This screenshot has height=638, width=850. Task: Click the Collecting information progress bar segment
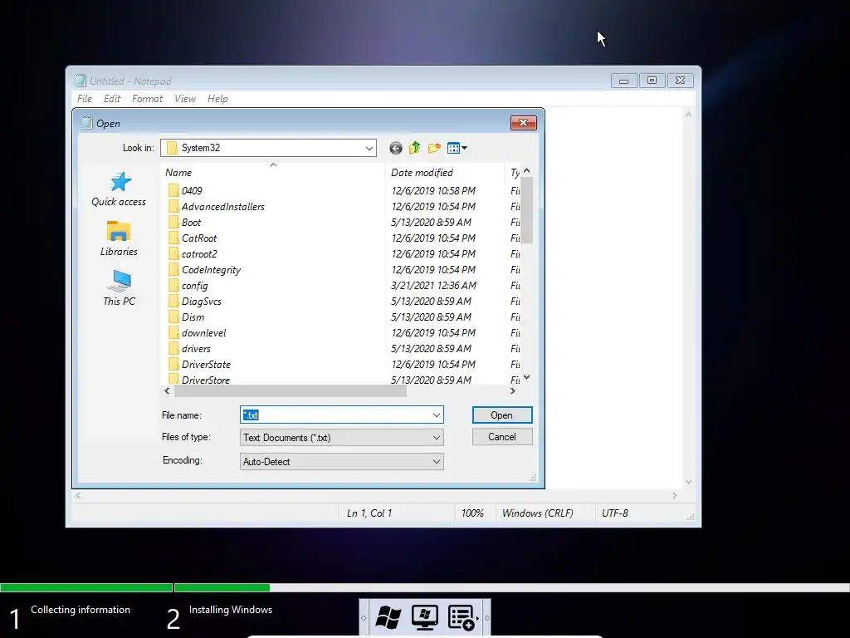click(86, 587)
